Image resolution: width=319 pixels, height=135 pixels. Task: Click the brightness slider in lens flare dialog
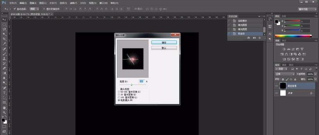(x=131, y=85)
